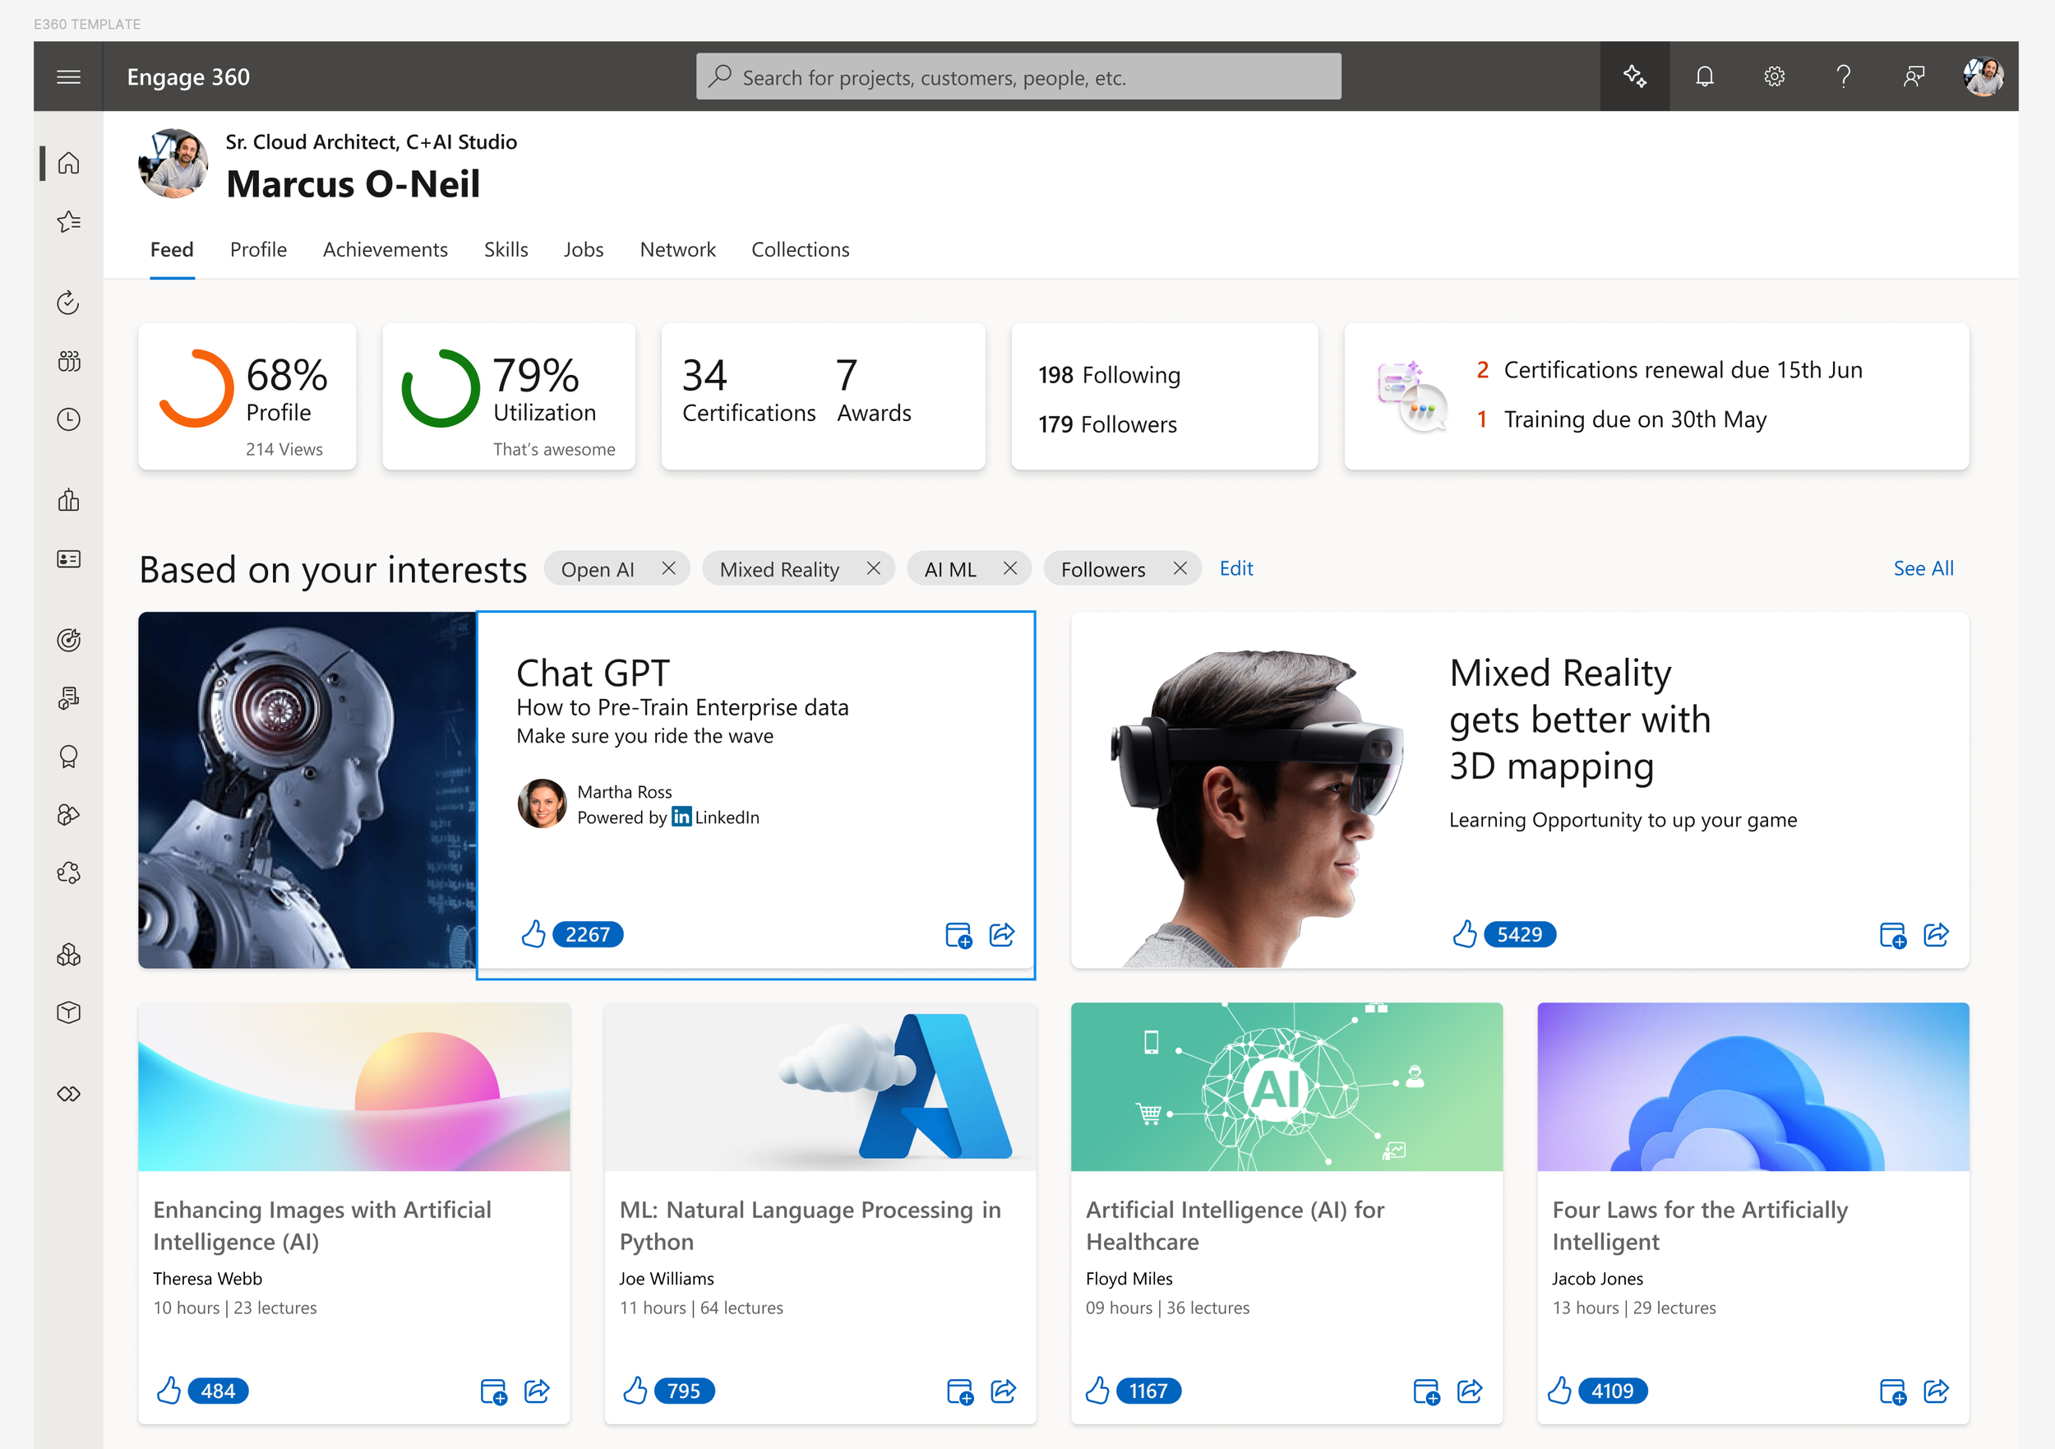
Task: Remove the Mixed Reality interest chip
Action: click(x=874, y=569)
